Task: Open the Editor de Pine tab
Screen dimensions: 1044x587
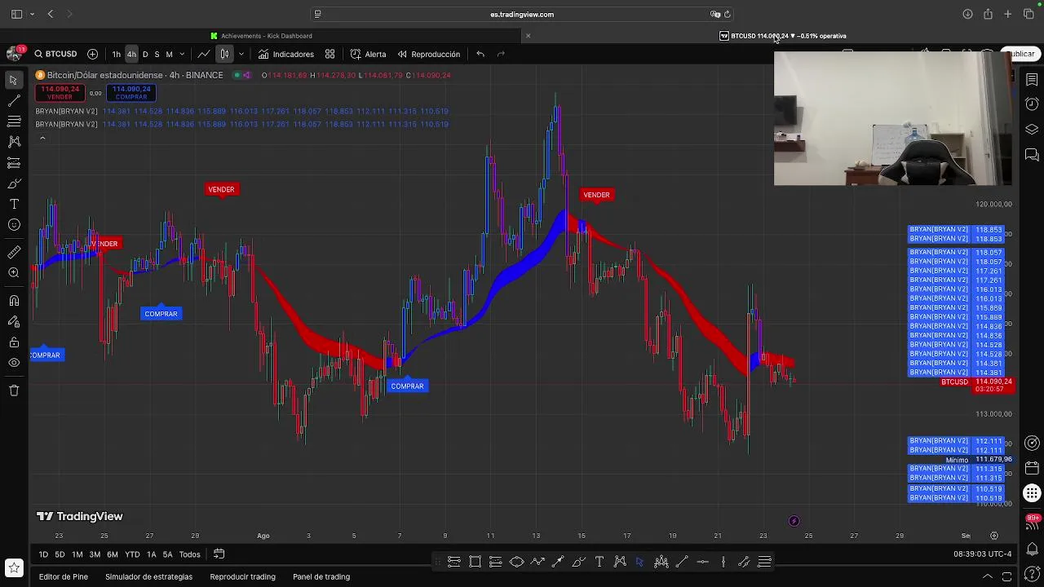Action: (63, 576)
